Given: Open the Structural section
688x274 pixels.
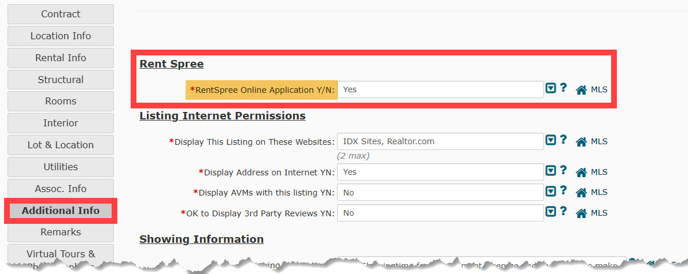Looking at the screenshot, I should pos(61,80).
